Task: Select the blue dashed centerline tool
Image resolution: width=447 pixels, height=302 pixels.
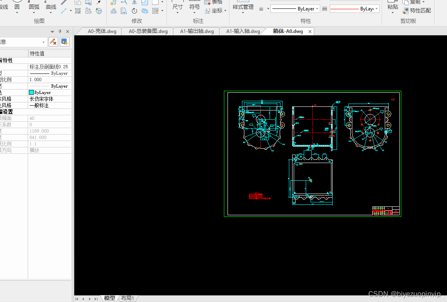Action: click(64, 11)
